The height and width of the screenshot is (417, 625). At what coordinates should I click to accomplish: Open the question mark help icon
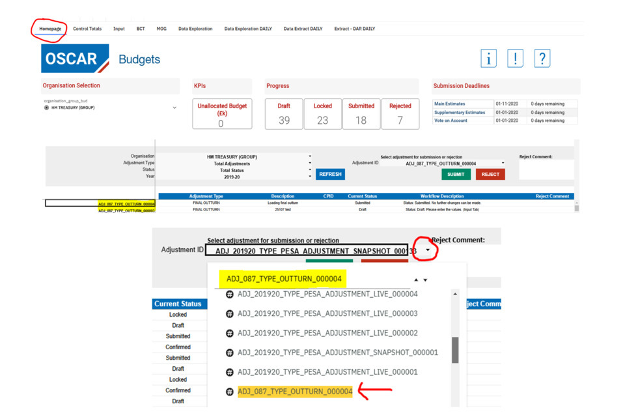tap(542, 59)
